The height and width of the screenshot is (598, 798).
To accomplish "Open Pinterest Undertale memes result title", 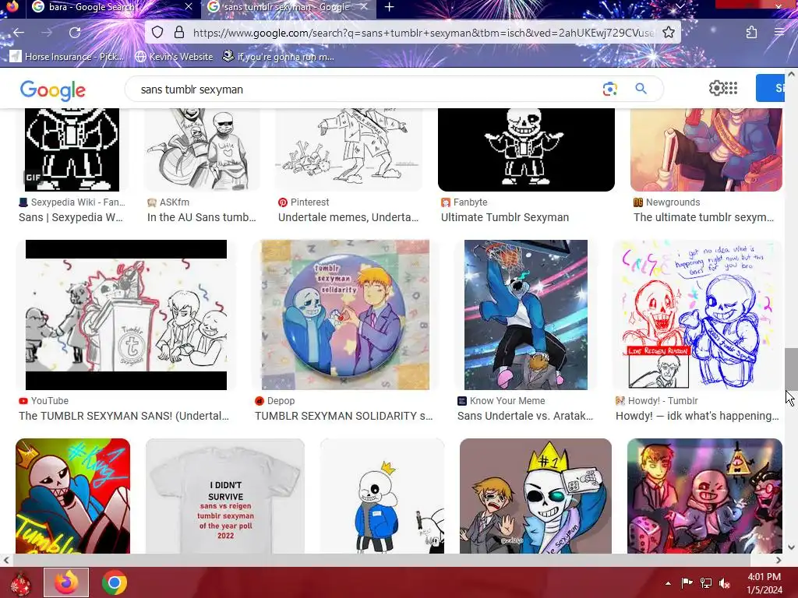I will 348,217.
